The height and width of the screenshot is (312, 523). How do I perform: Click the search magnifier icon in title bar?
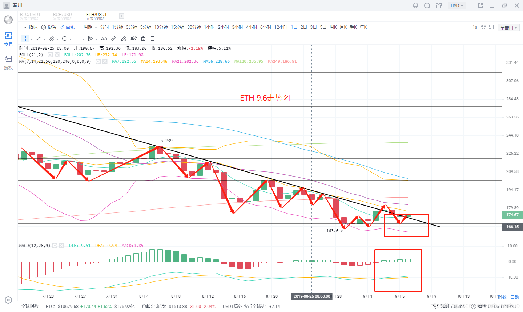click(x=427, y=5)
